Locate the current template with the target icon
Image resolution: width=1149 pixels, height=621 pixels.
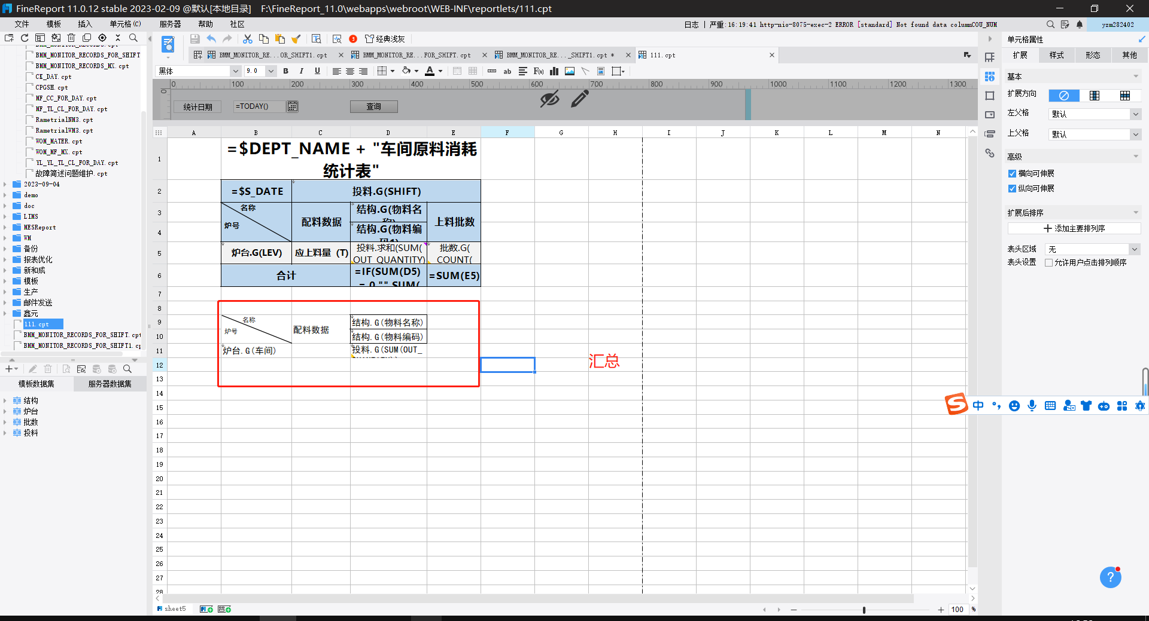pos(102,38)
